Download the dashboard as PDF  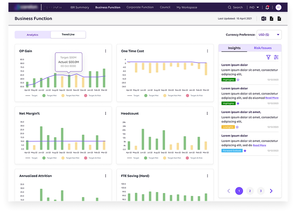click(x=271, y=19)
